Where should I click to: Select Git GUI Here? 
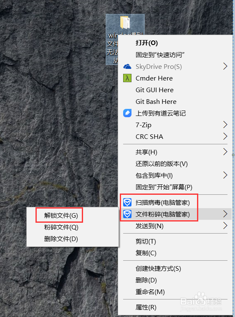point(154,90)
